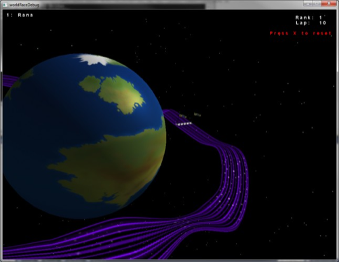Maximize the worldRaceDebug window
339x262 pixels.
(x=317, y=3)
